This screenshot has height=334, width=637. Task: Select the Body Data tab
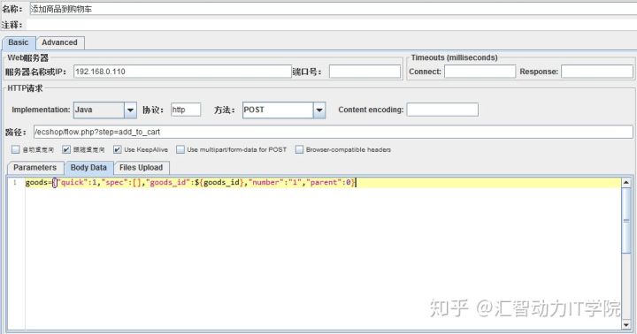pos(88,168)
